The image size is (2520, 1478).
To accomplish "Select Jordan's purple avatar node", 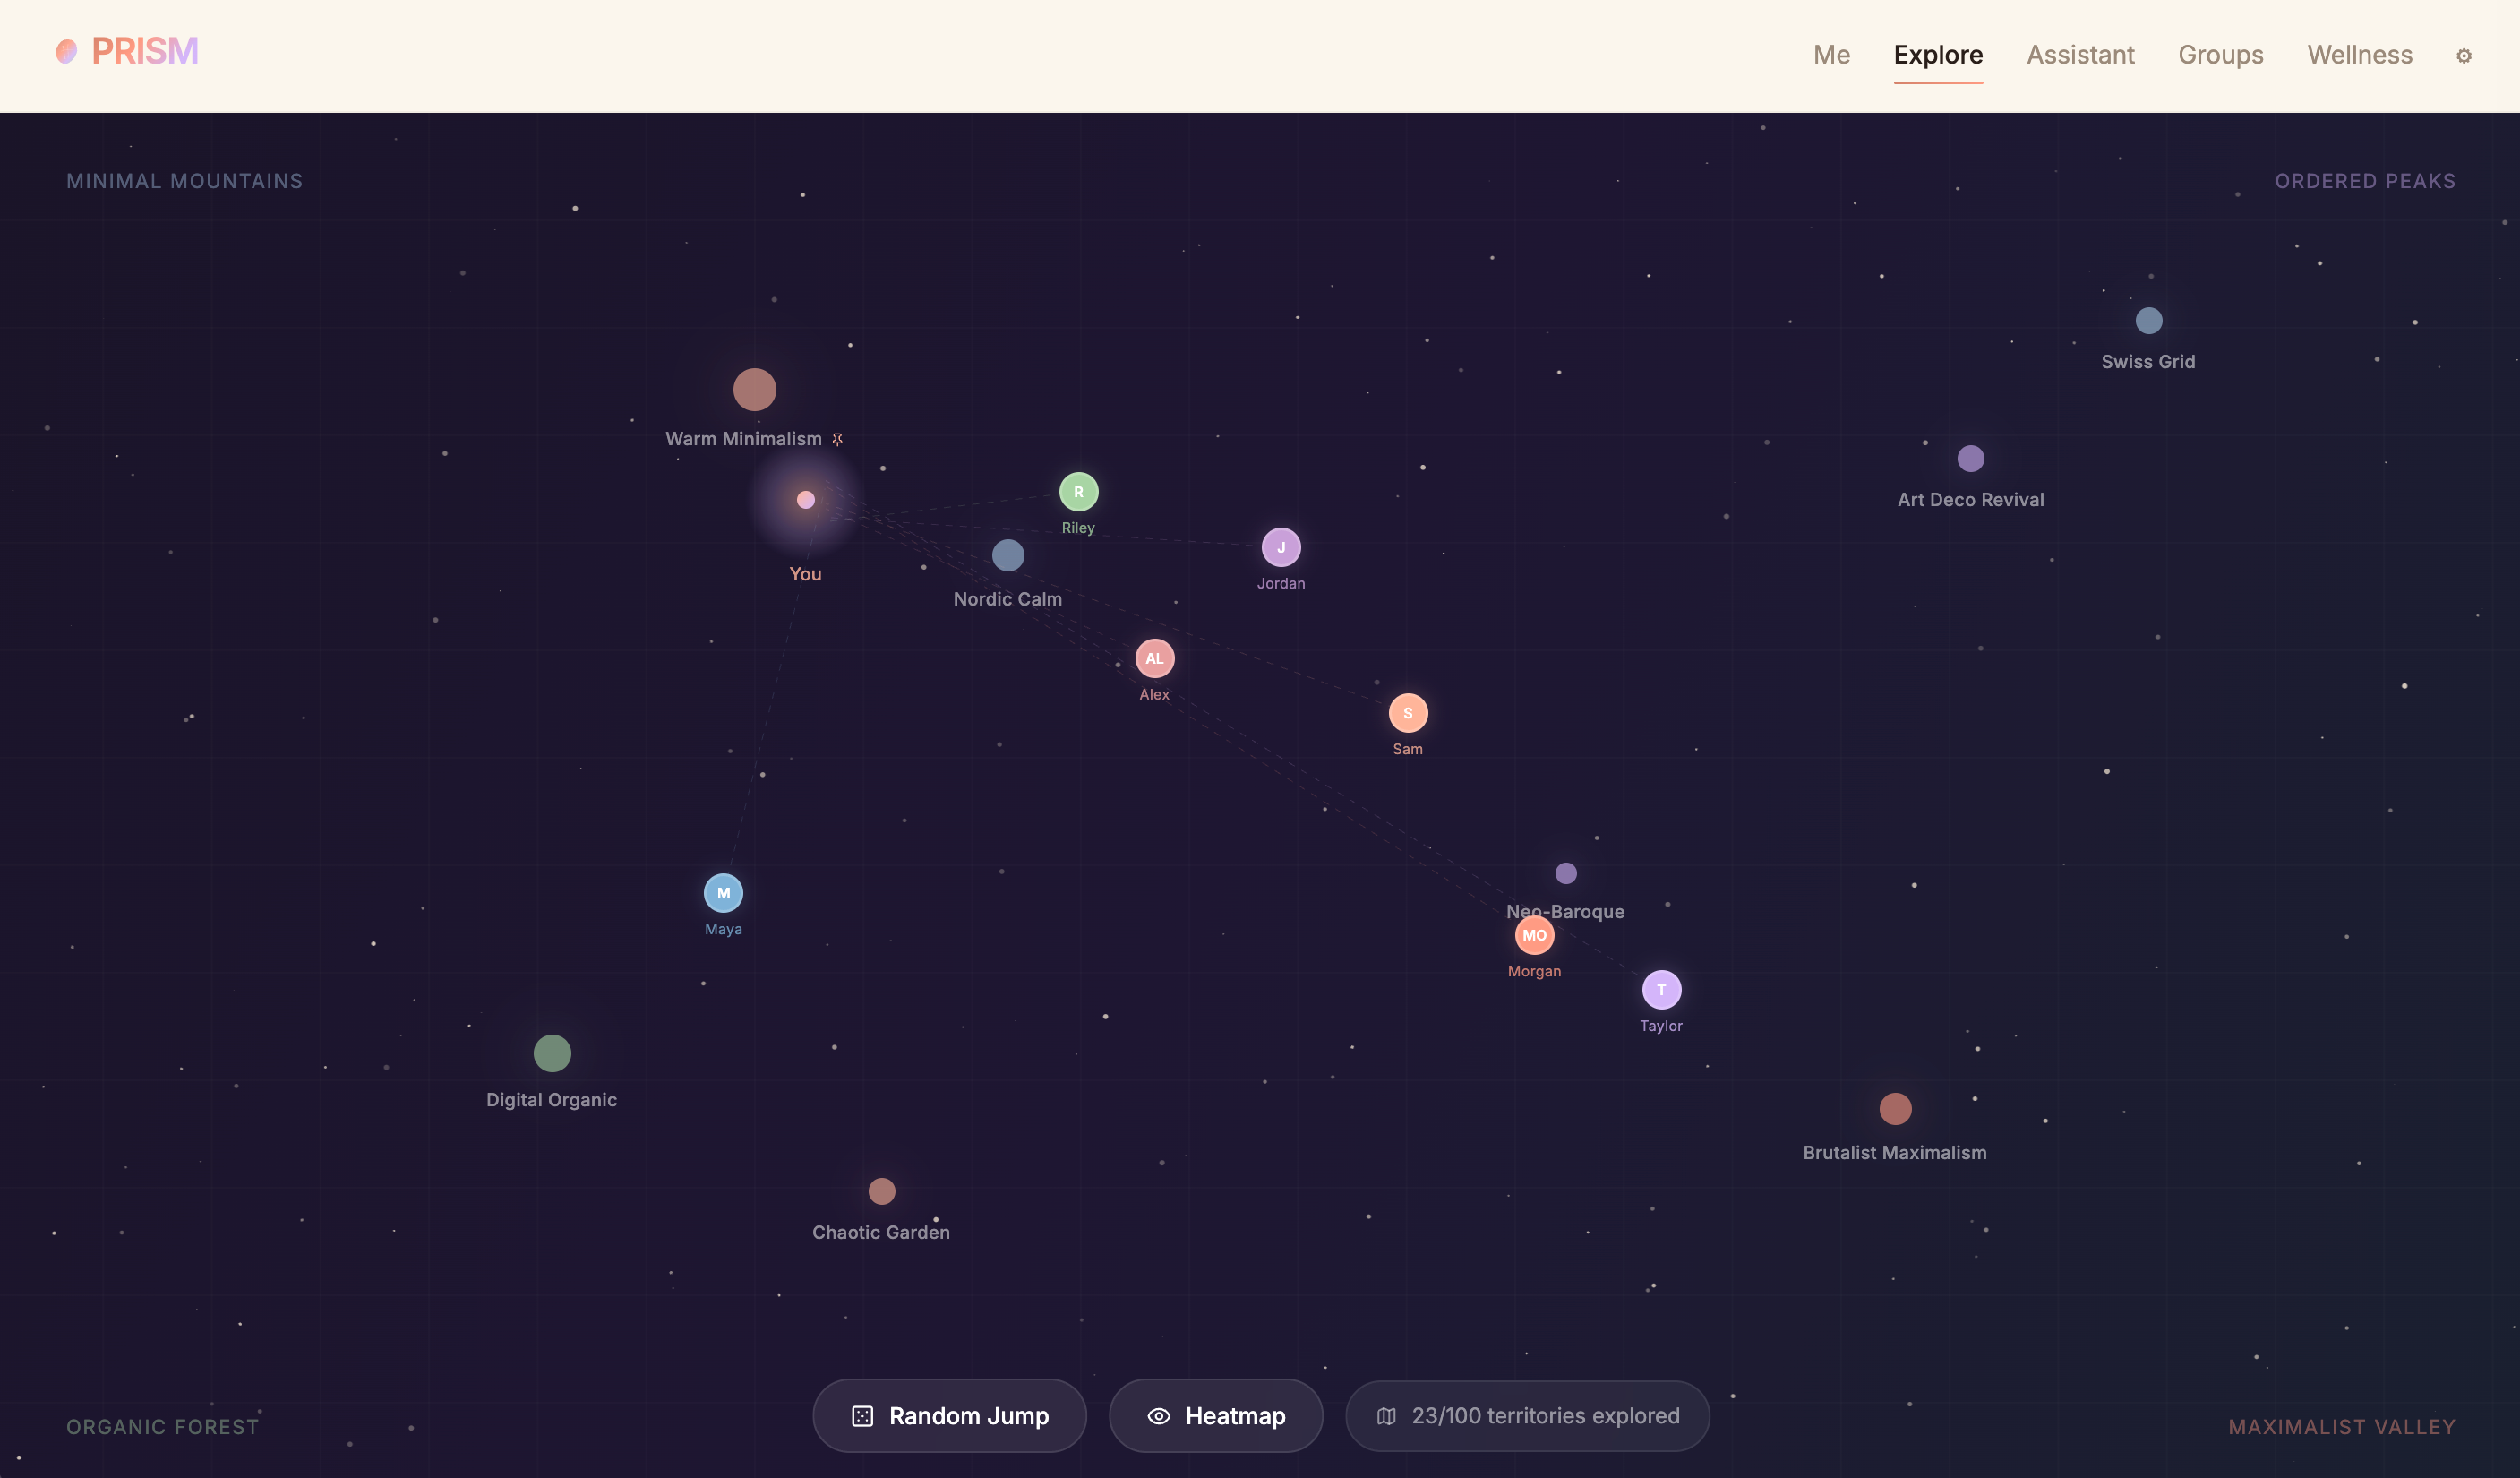I will pyautogui.click(x=1280, y=547).
